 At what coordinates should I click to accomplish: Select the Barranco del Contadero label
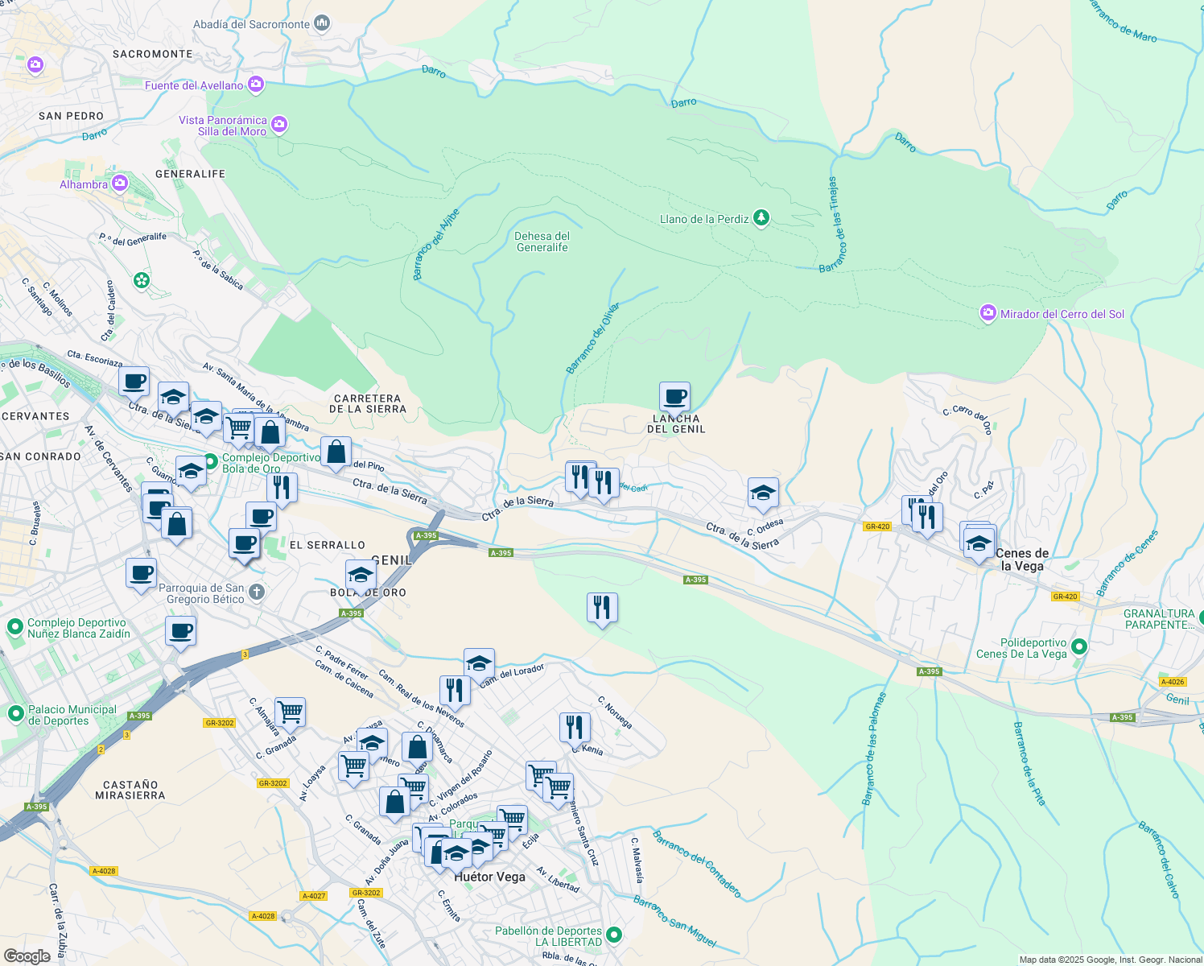[x=697, y=865]
